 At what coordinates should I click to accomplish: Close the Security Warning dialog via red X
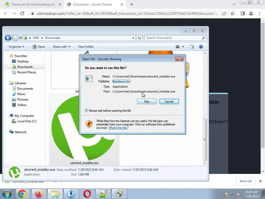179,59
